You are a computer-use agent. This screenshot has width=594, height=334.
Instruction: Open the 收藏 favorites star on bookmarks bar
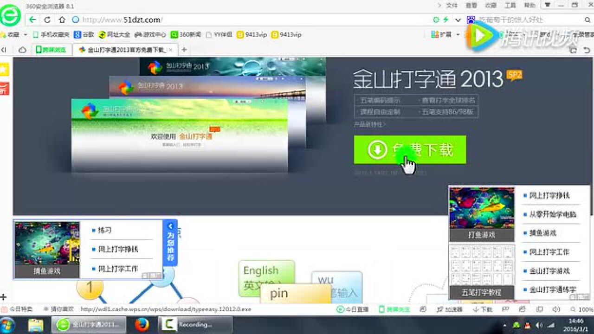pyautogui.click(x=10, y=35)
